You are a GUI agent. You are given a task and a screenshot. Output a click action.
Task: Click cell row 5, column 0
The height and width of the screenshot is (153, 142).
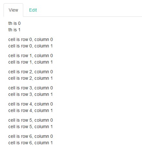(x=31, y=120)
